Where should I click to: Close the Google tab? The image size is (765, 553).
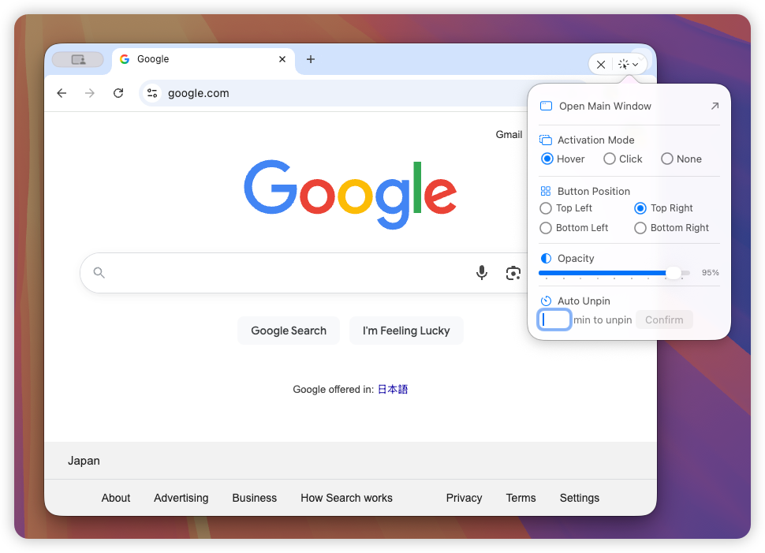point(282,59)
